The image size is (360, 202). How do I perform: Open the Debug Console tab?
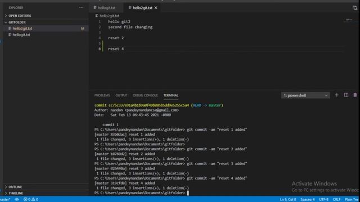145,95
